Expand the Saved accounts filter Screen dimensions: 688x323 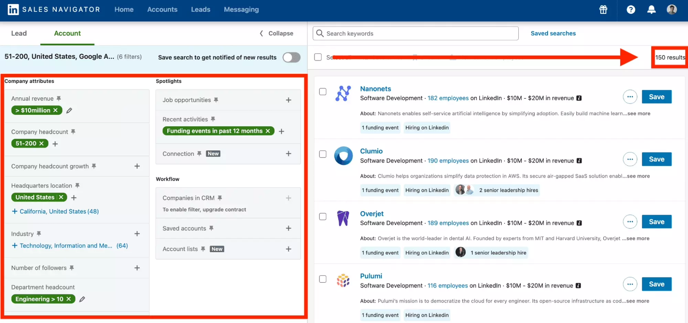pos(288,228)
